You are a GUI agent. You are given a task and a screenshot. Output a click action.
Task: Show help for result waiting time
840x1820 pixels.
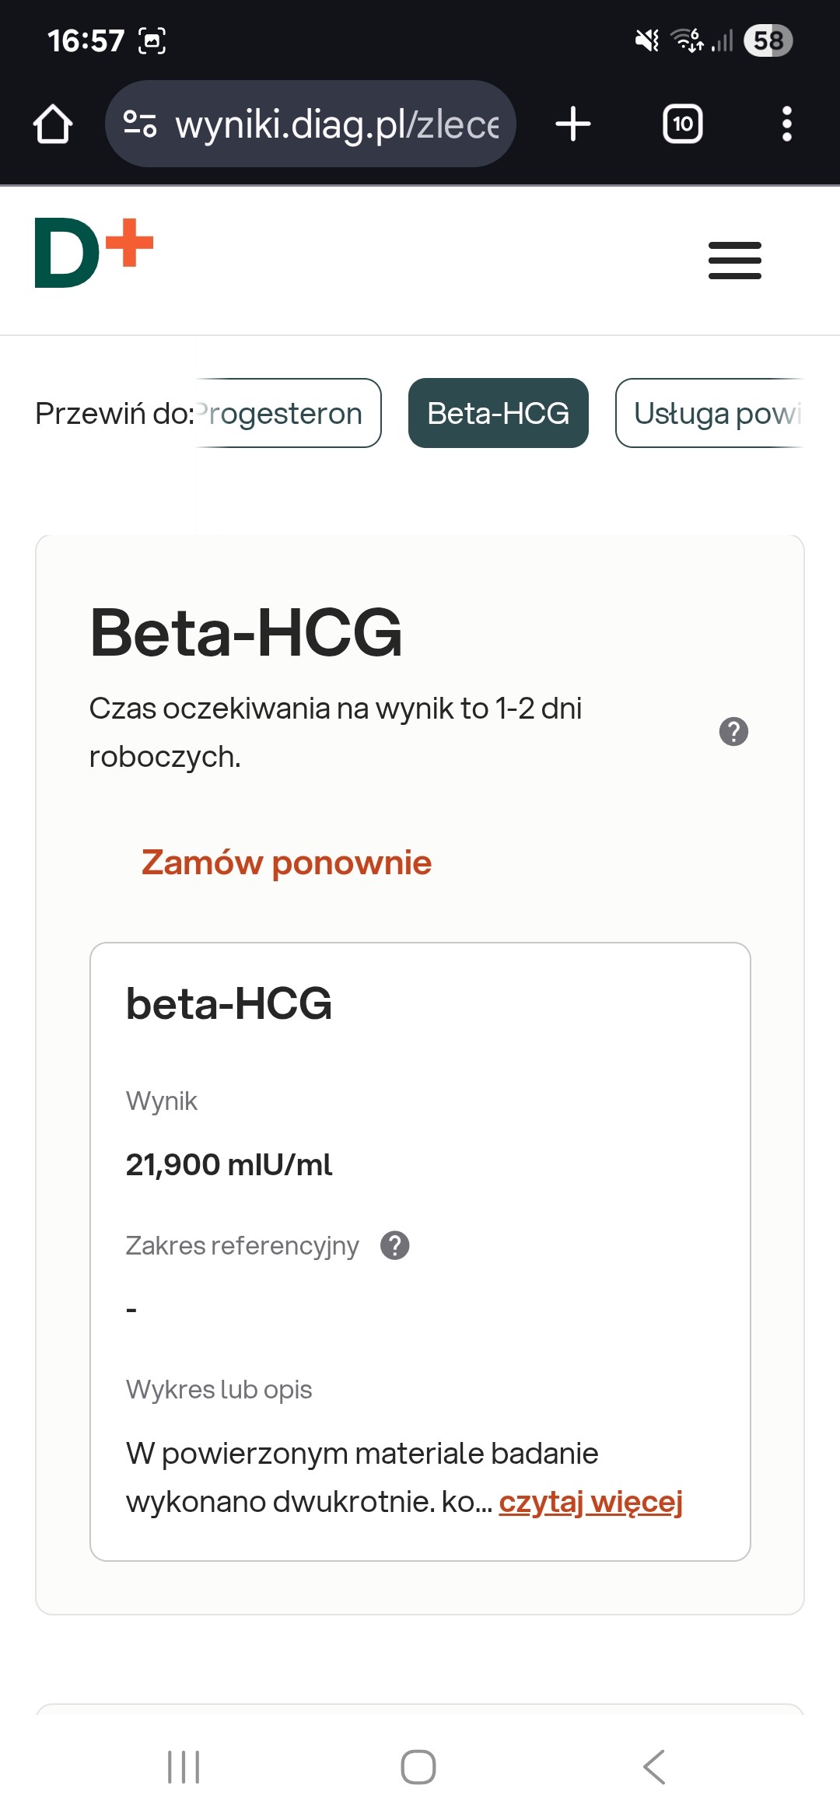point(733,732)
